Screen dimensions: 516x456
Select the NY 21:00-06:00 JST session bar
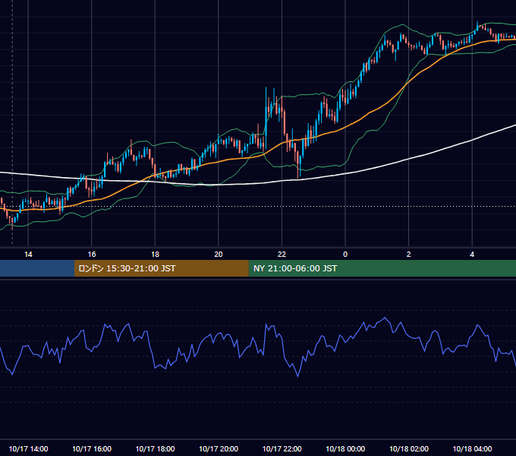point(382,268)
